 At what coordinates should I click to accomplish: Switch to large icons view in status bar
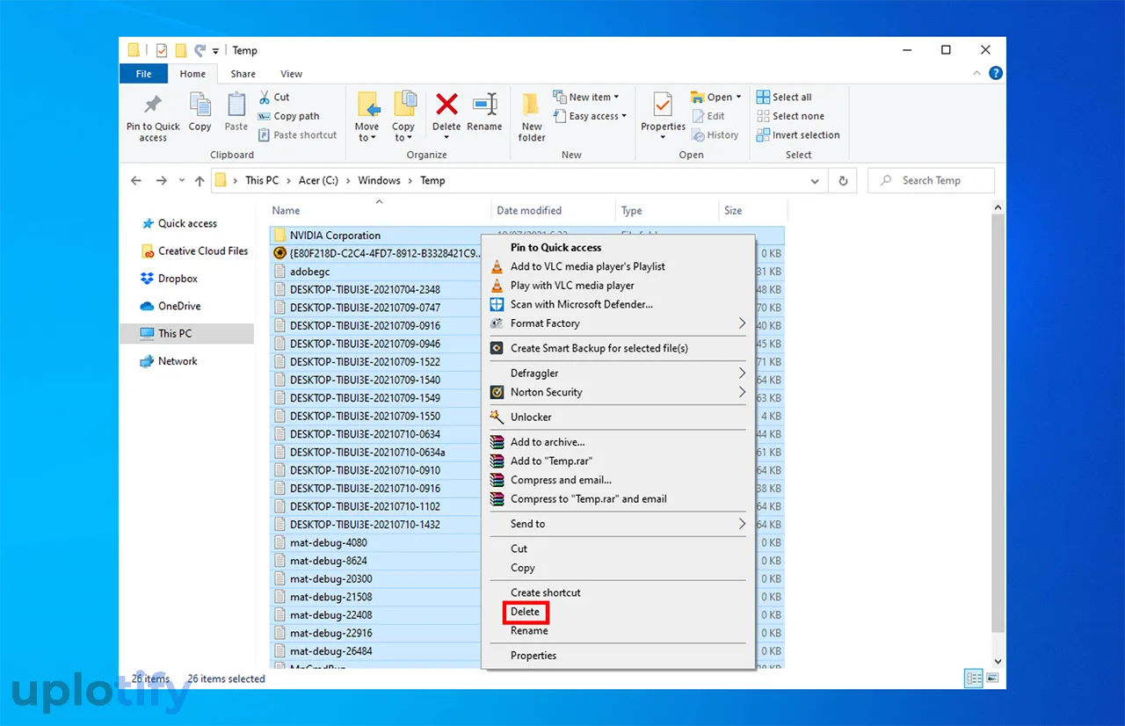[x=992, y=678]
